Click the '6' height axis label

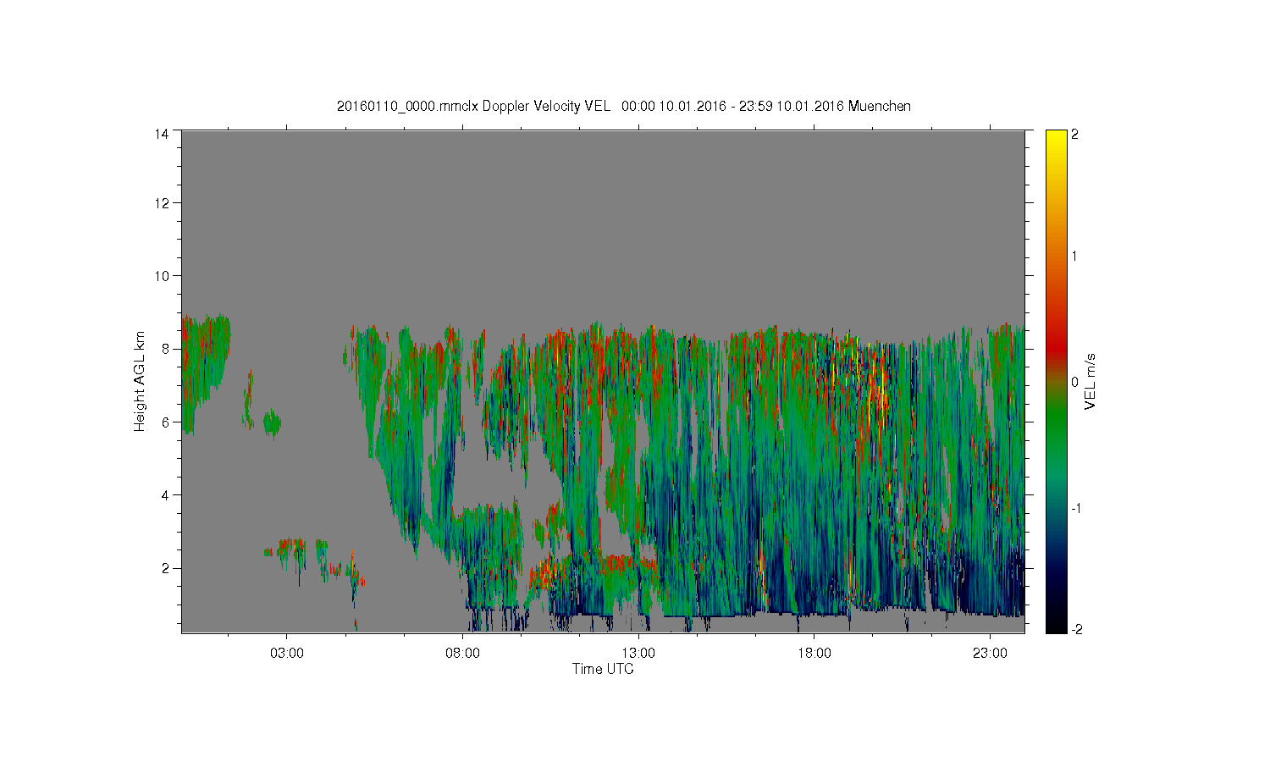pyautogui.click(x=166, y=422)
